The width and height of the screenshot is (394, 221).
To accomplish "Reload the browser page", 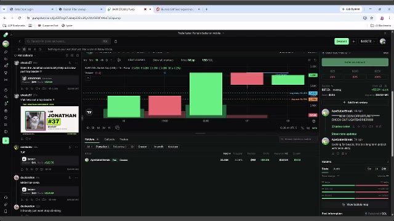I will tap(19, 18).
